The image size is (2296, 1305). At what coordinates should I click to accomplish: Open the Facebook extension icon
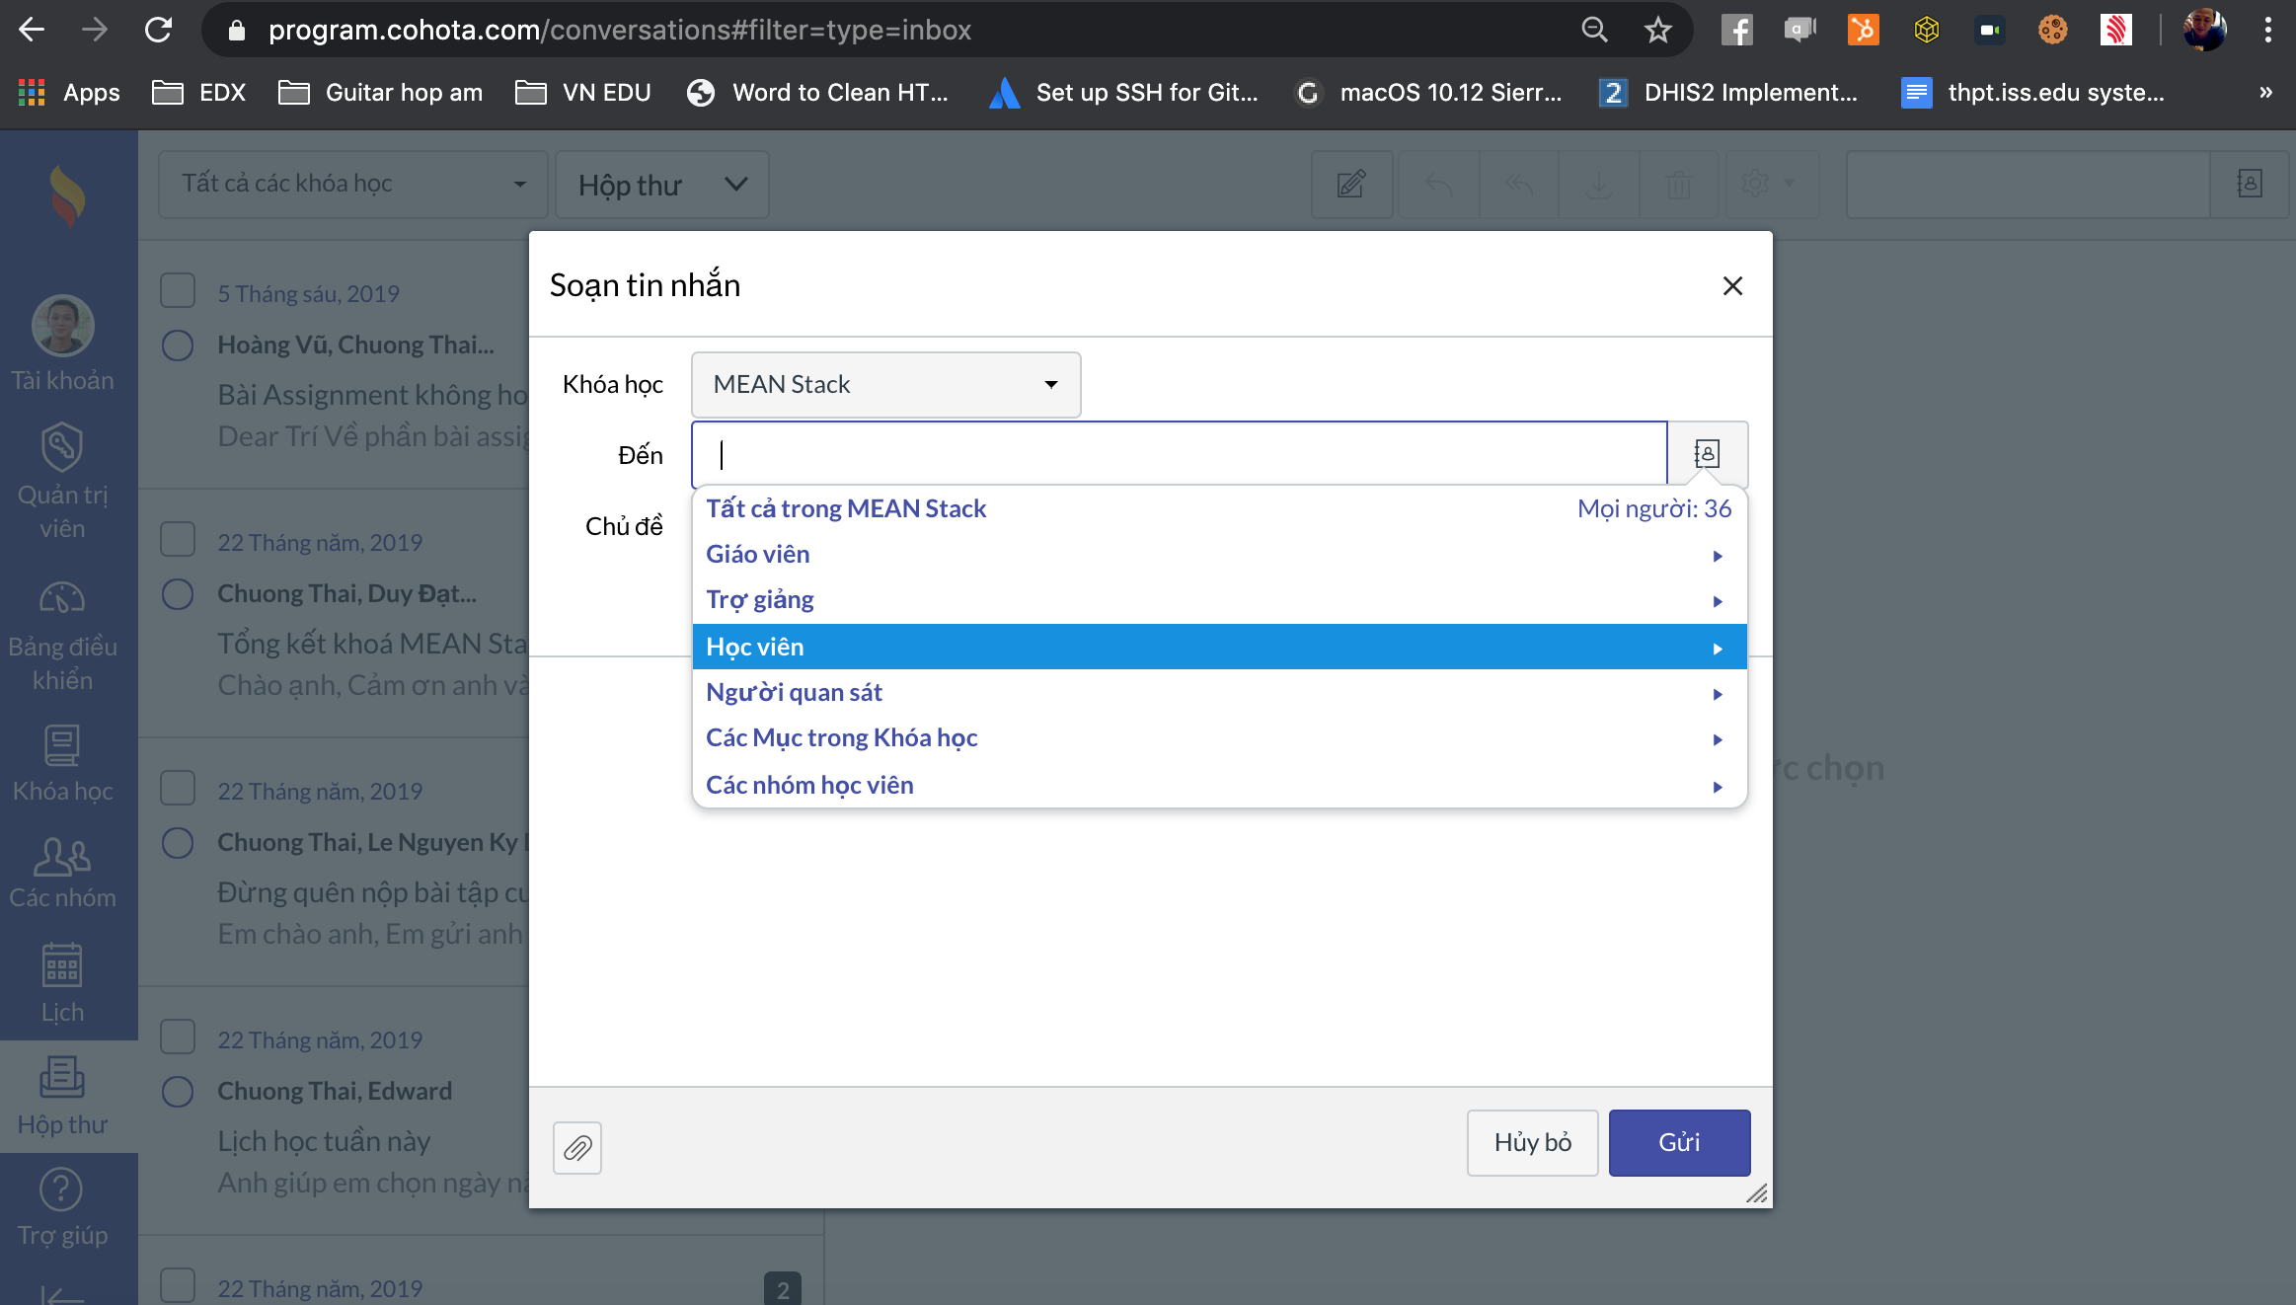pos(1737,31)
